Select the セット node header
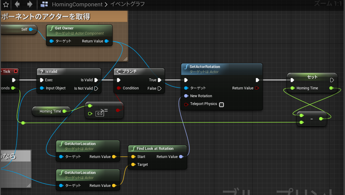The height and width of the screenshot is (195, 345). coord(312,77)
